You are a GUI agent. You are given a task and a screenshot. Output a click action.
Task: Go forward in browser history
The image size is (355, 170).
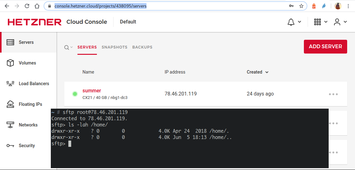(17, 6)
